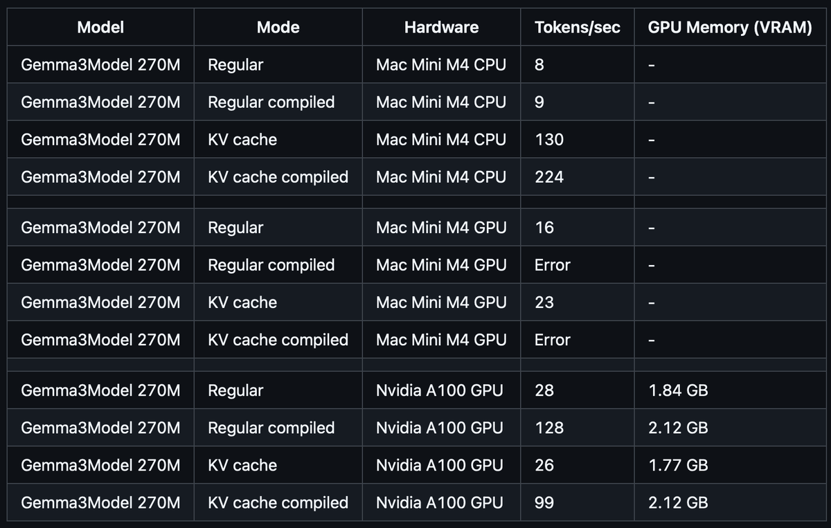Select the 16 tokens/sec cell
The image size is (831, 528).
click(544, 228)
